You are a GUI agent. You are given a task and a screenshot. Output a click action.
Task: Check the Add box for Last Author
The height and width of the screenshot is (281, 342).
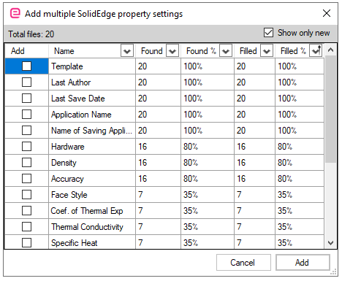(26, 82)
